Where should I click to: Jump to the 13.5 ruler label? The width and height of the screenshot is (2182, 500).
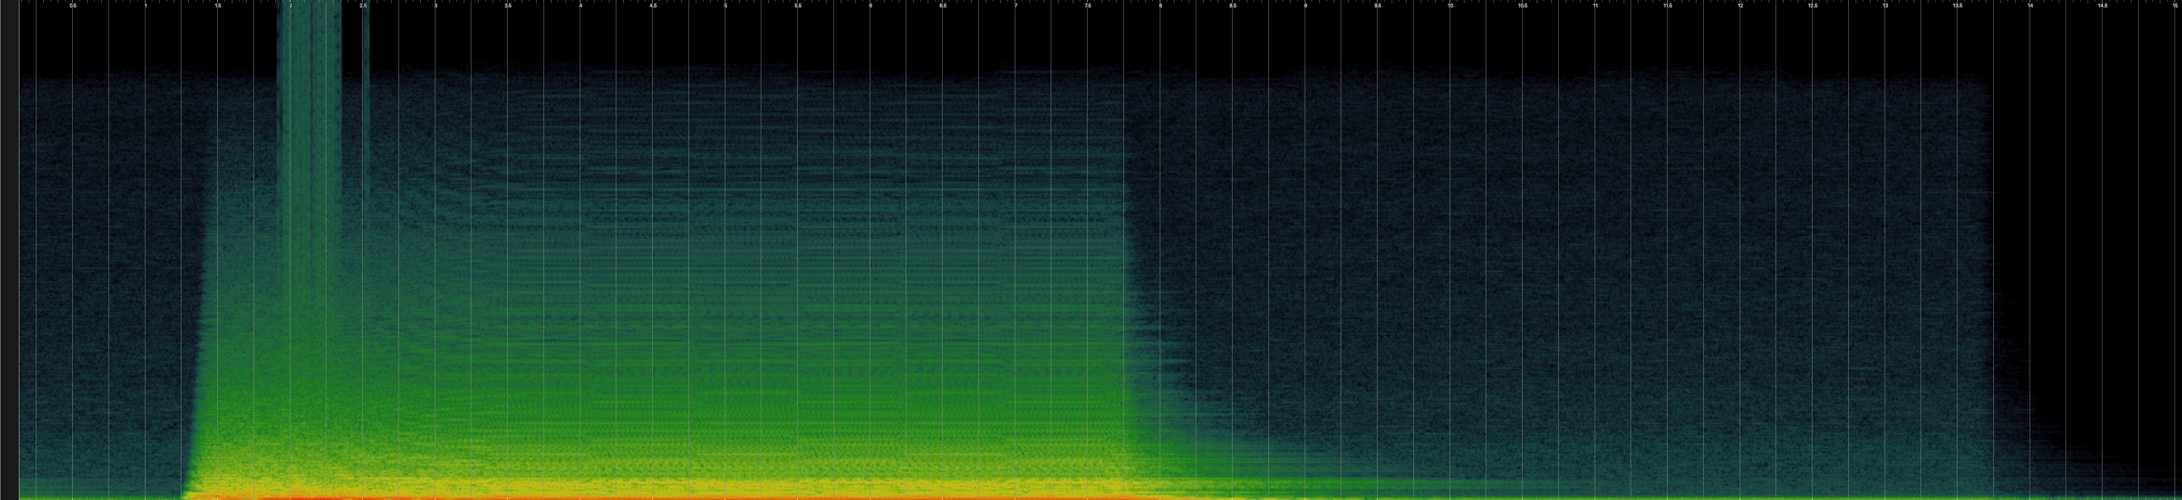tap(1957, 6)
